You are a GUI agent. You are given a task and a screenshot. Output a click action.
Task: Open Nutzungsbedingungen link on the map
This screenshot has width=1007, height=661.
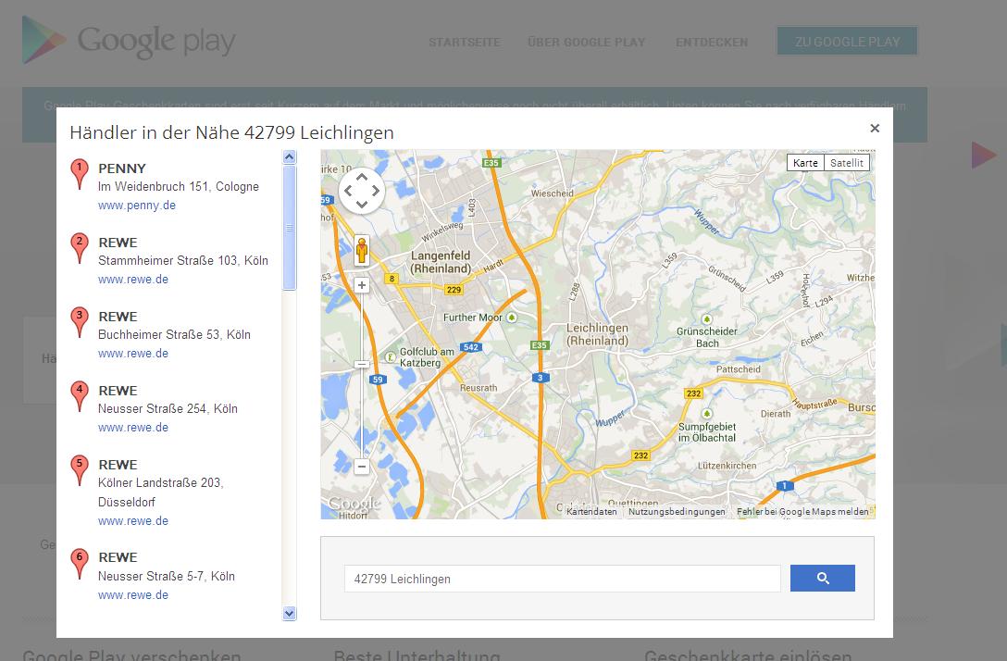[x=677, y=511]
